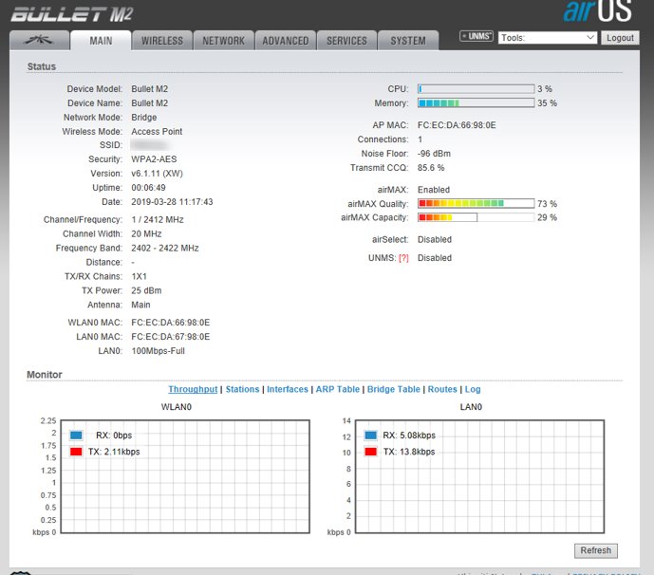Go to the ADVANCED tab

286,41
